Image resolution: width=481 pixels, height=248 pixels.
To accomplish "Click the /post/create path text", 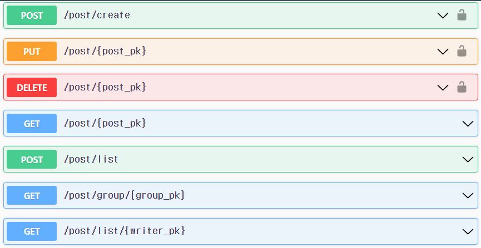I will click(97, 15).
